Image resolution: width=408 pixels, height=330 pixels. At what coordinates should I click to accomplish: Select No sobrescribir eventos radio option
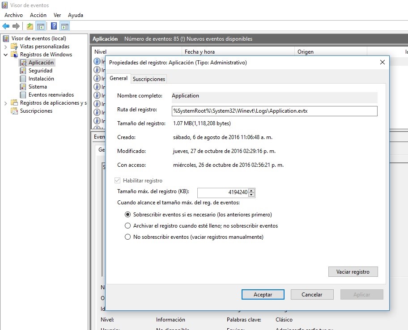click(128, 237)
